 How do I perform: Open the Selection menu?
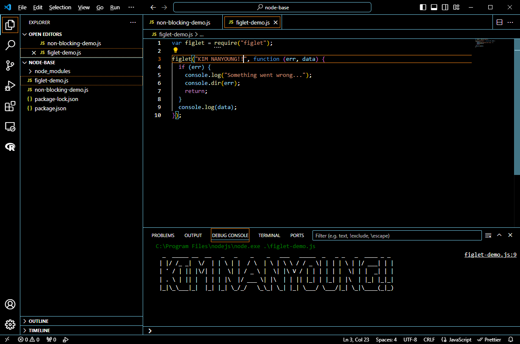pyautogui.click(x=60, y=7)
